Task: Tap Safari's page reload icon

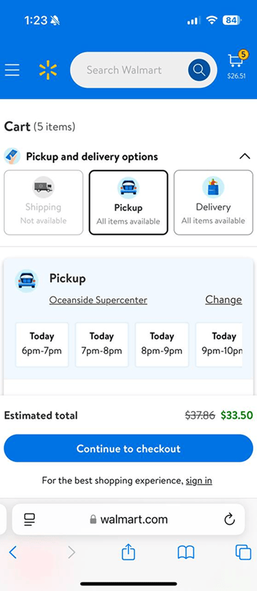Action: pyautogui.click(x=229, y=520)
